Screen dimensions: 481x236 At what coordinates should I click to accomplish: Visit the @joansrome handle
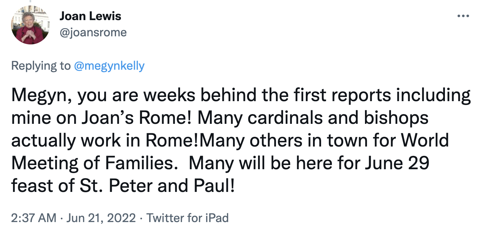(x=93, y=32)
